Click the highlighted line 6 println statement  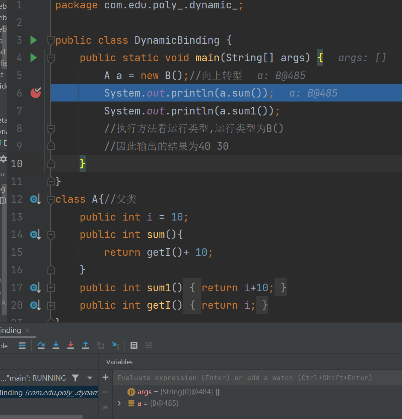click(x=188, y=93)
